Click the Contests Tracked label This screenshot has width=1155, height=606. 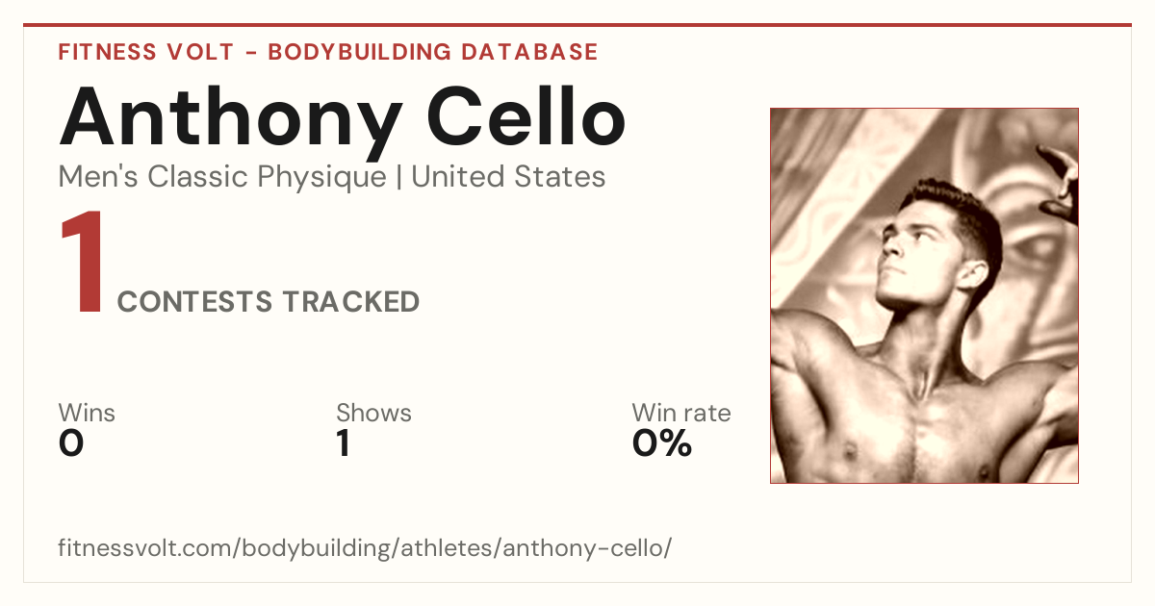(269, 302)
